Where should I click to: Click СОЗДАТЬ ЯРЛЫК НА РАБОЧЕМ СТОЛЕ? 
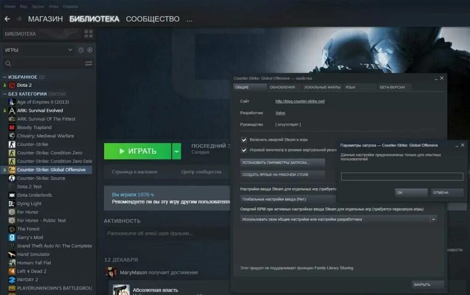point(282,175)
